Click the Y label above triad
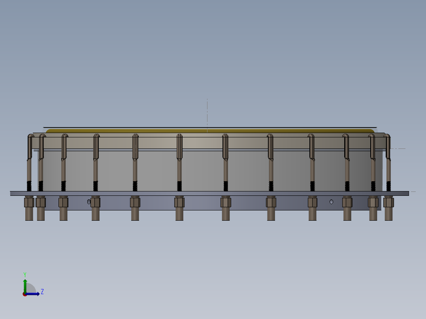 (x=25, y=274)
